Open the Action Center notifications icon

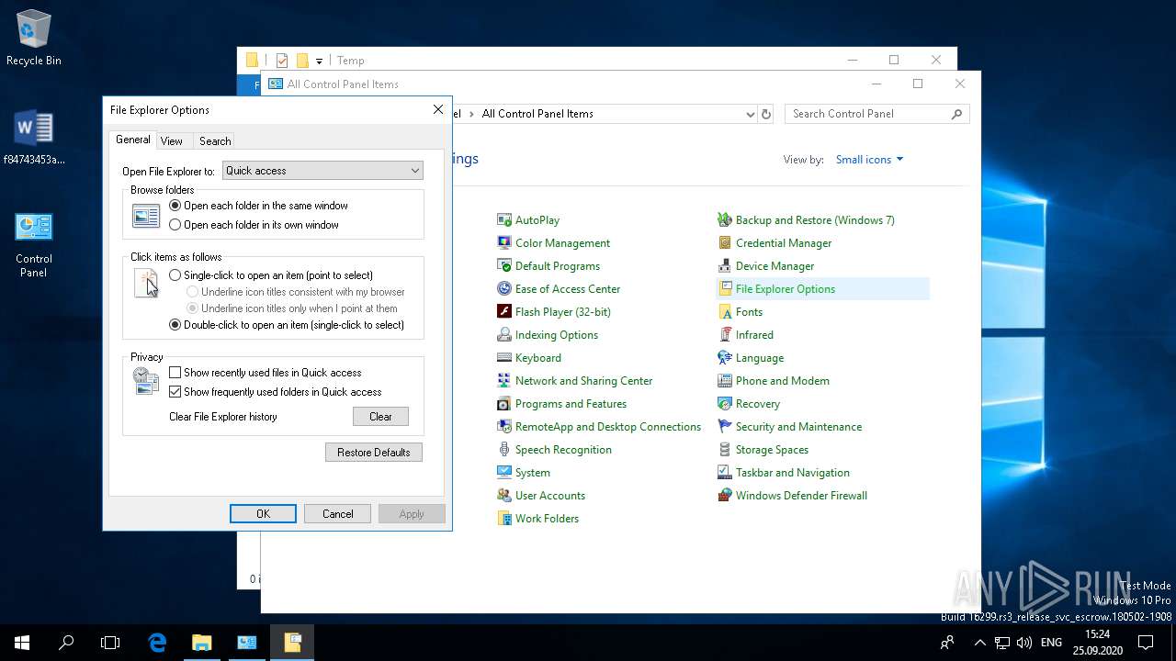[x=1146, y=643]
